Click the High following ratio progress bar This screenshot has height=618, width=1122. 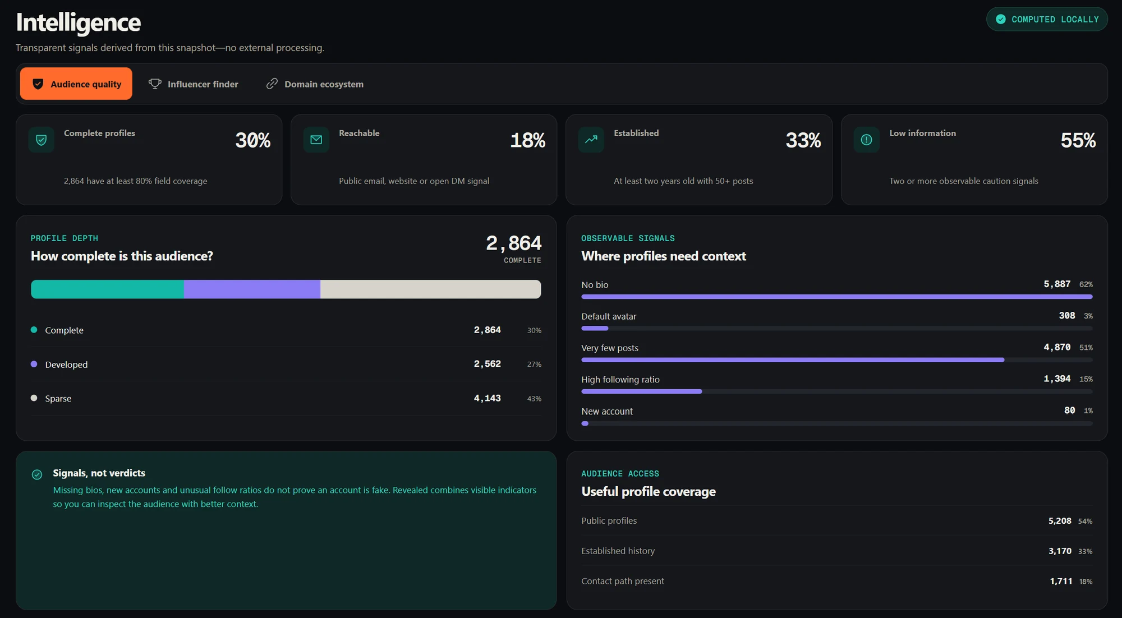(837, 391)
